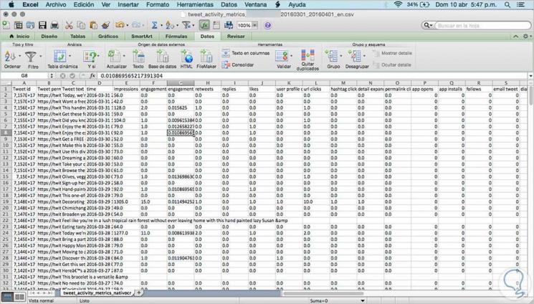Click the AutoSum sigma icon
This screenshot has height=304, width=534.
click(x=154, y=25)
